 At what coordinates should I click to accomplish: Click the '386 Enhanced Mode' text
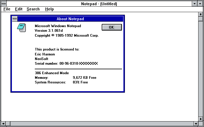52,73
